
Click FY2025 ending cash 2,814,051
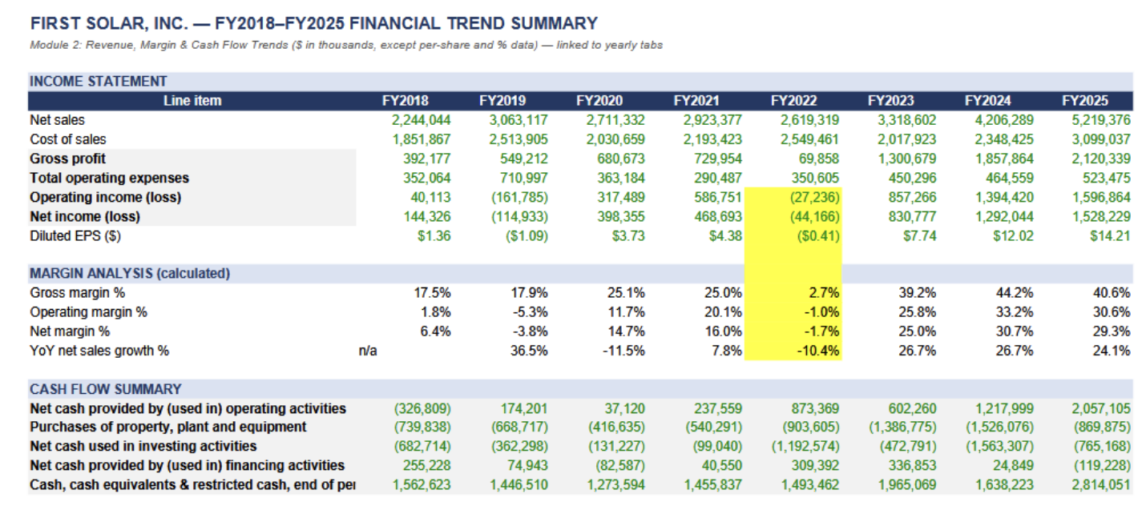click(1102, 485)
